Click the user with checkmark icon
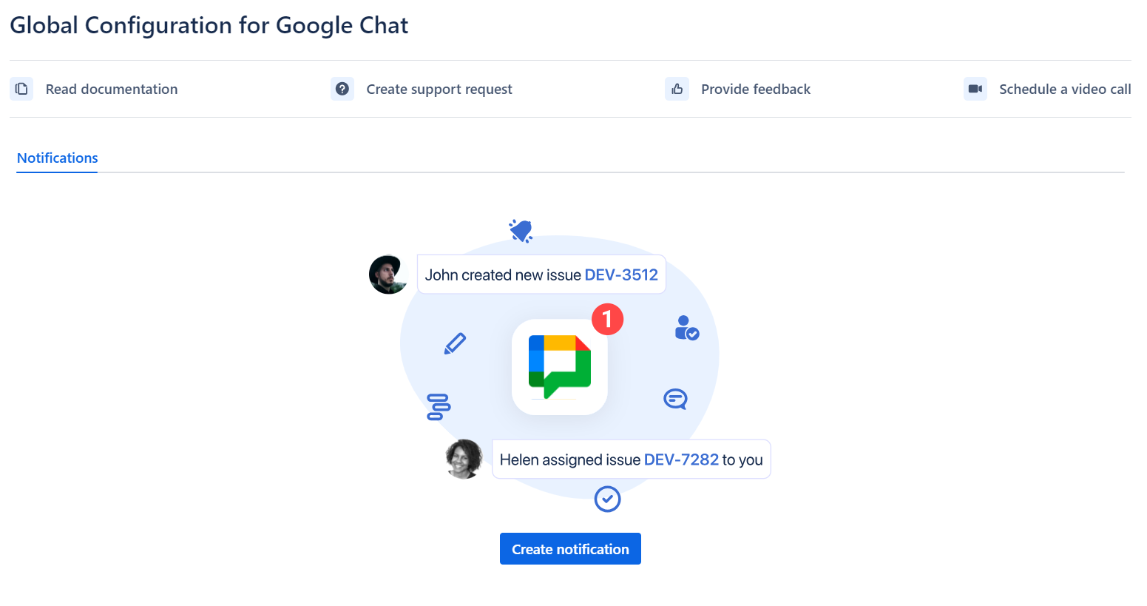The image size is (1147, 606). (x=686, y=328)
